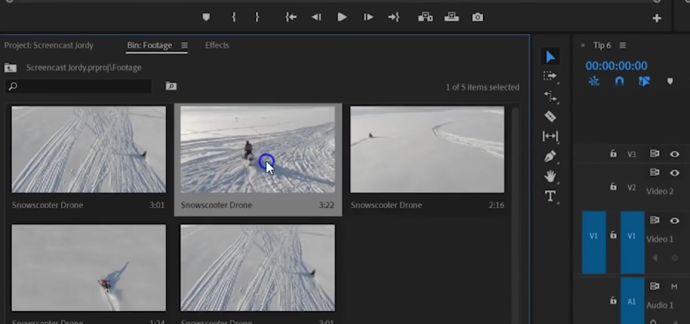This screenshot has width=690, height=324.
Task: Open the Tip 6 sequence panel menu
Action: pos(622,45)
